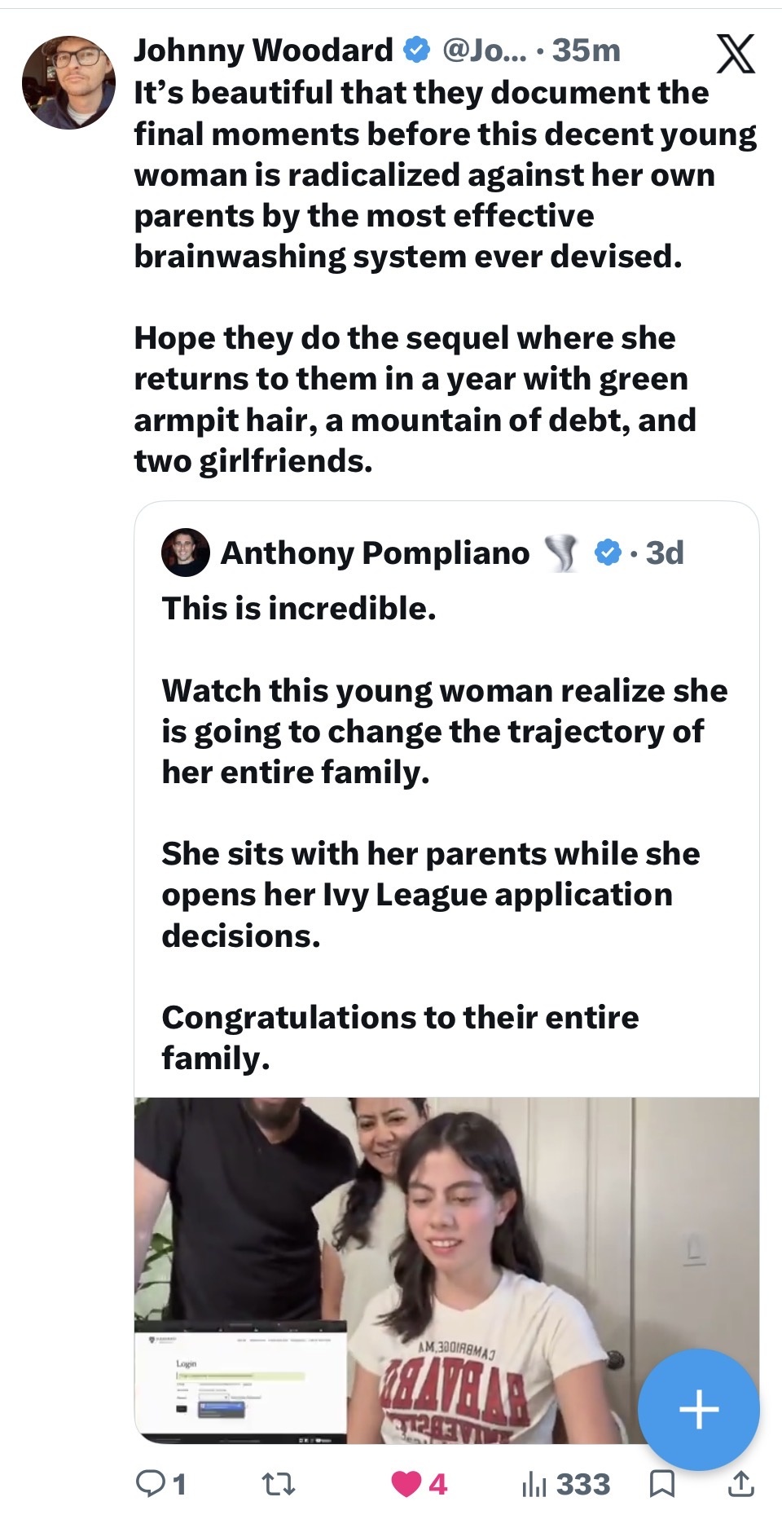Repost this tweet with the retweet icon
782x1519 pixels.
pos(279,1484)
